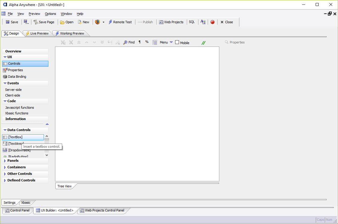Click the Open folder button

coord(67,22)
